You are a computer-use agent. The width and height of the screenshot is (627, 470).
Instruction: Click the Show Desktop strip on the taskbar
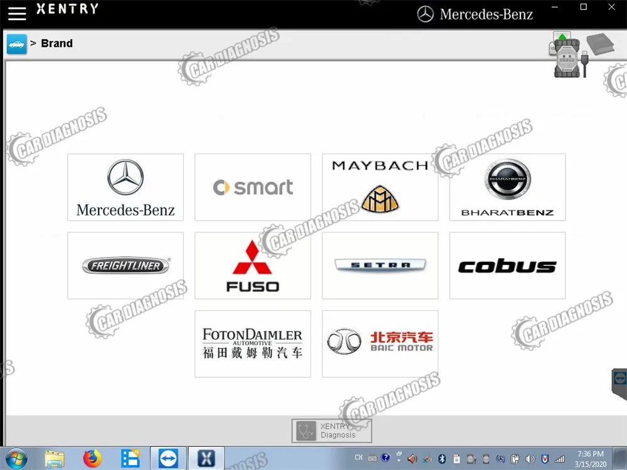point(620,459)
